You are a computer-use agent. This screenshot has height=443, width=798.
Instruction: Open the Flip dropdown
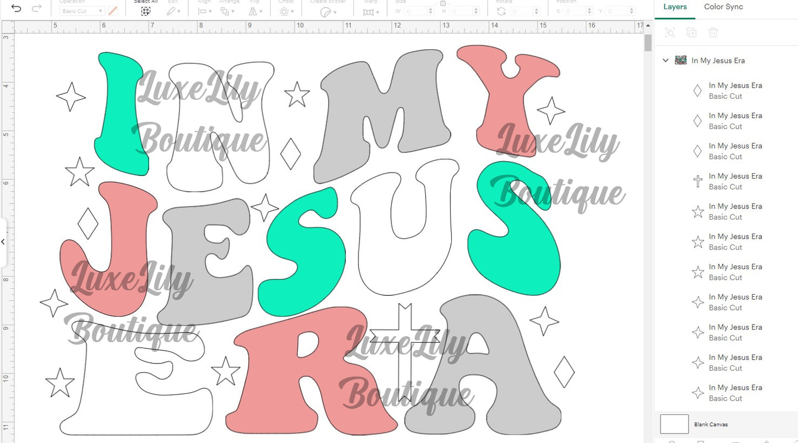[255, 11]
